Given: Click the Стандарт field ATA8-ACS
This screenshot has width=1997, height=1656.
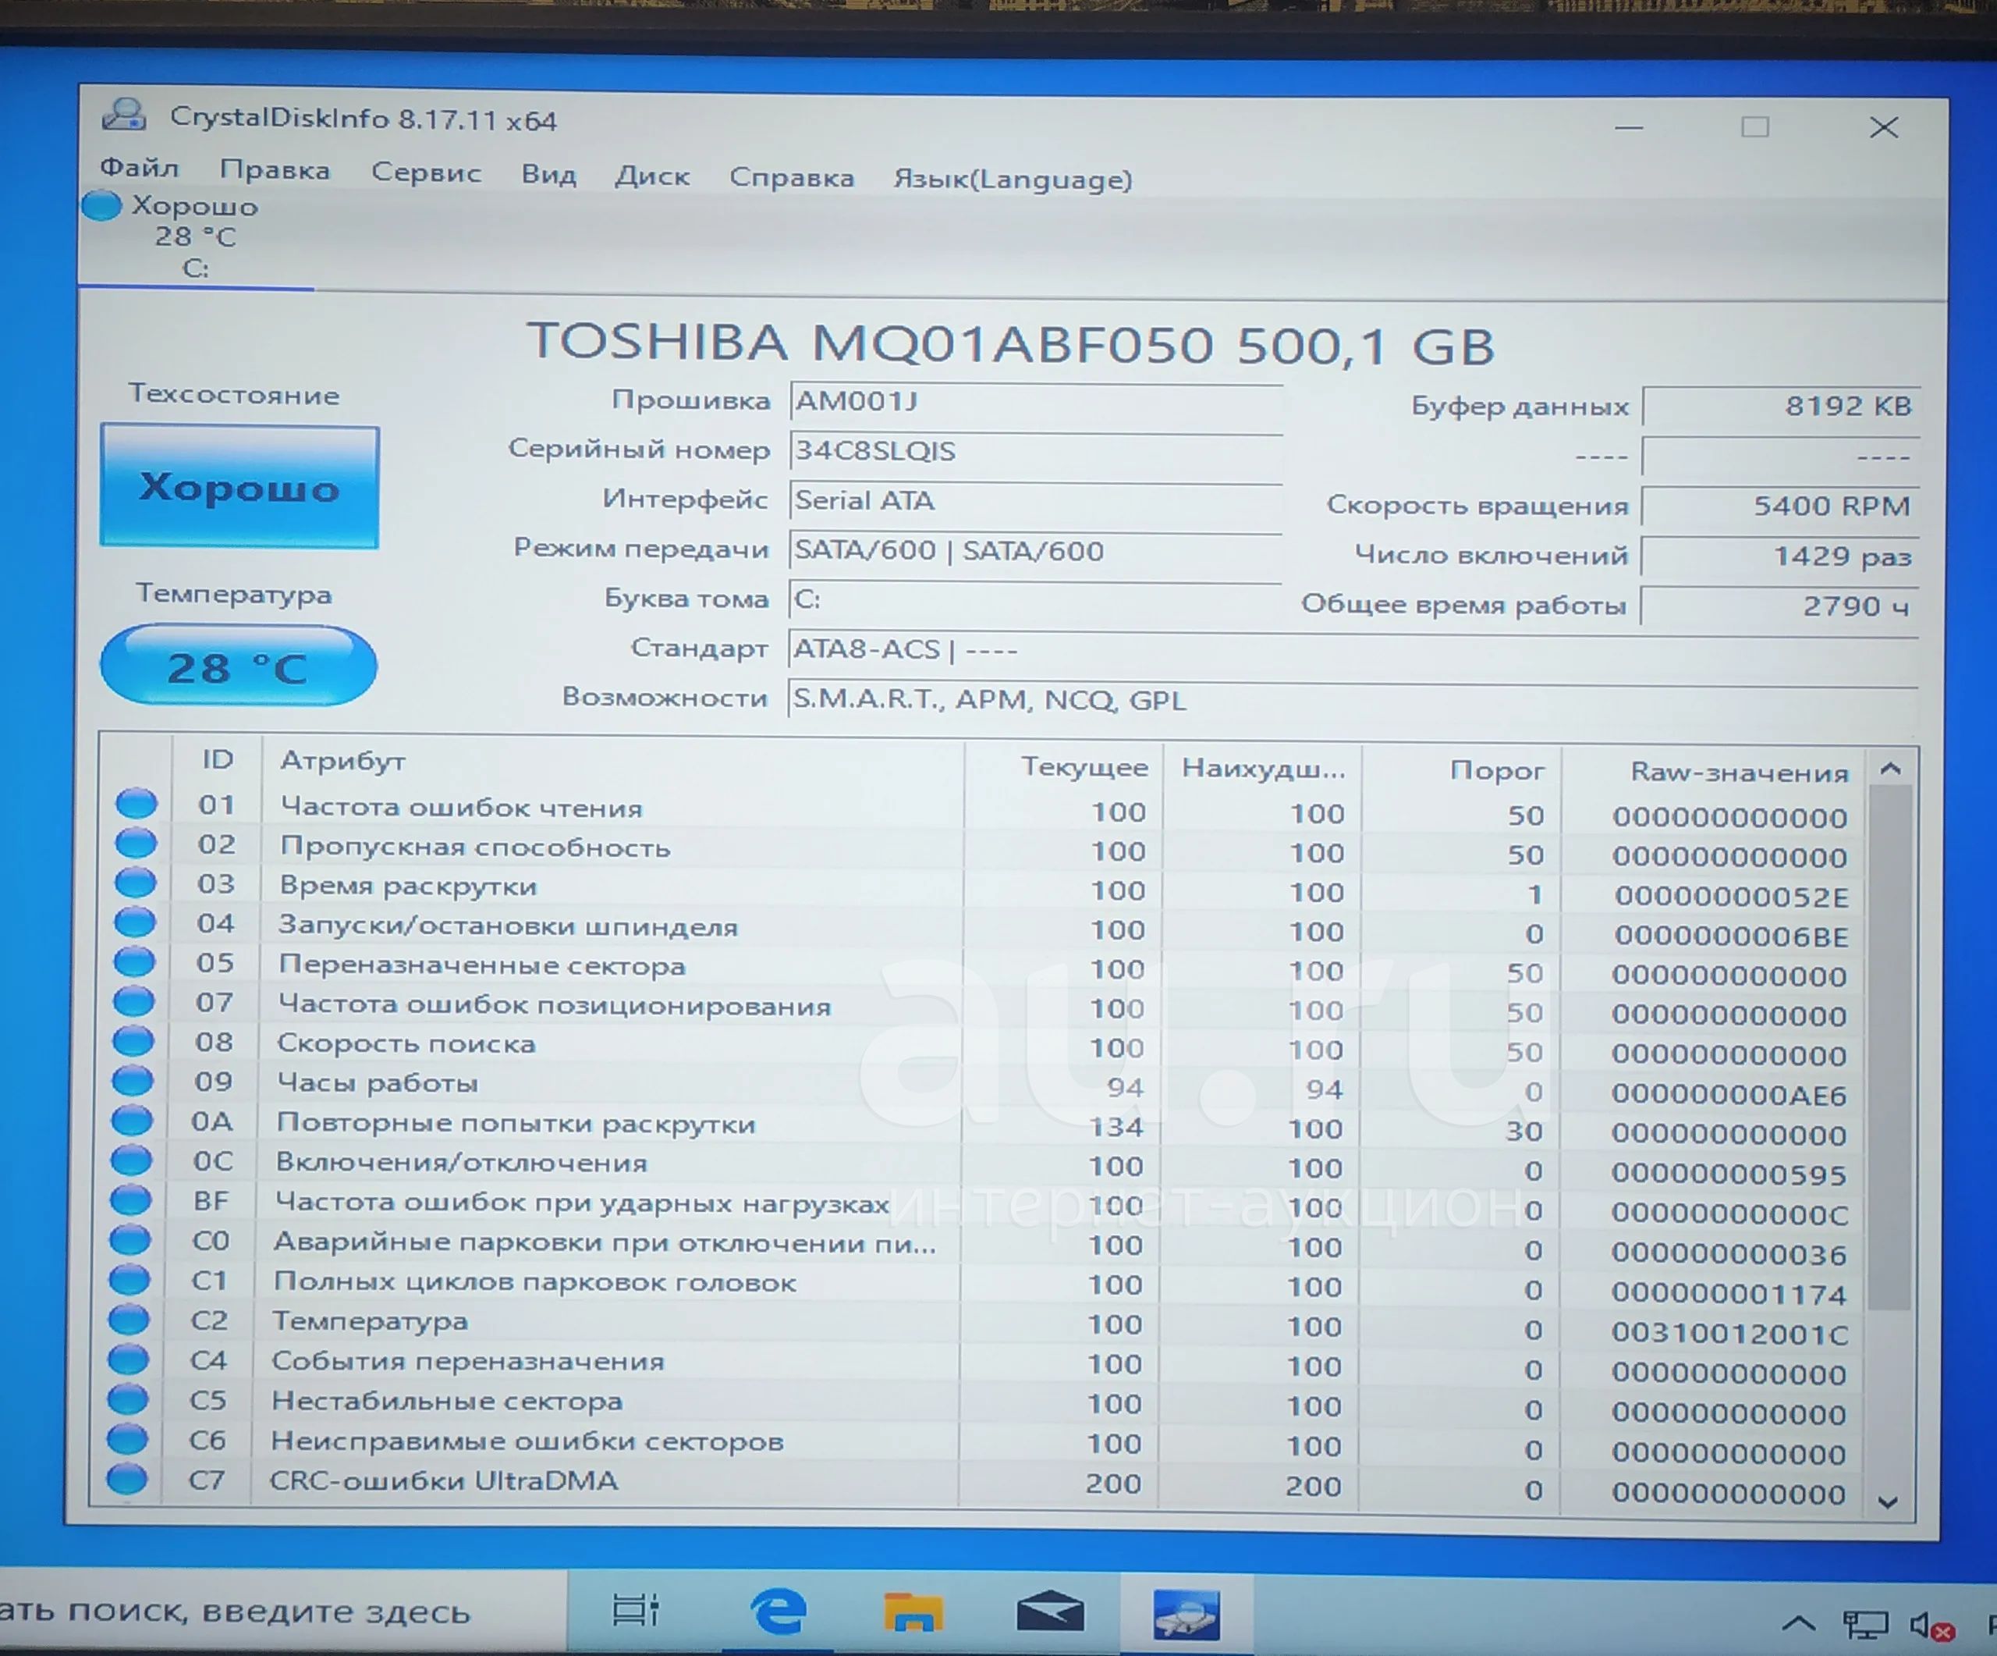Looking at the screenshot, I should [1352, 651].
